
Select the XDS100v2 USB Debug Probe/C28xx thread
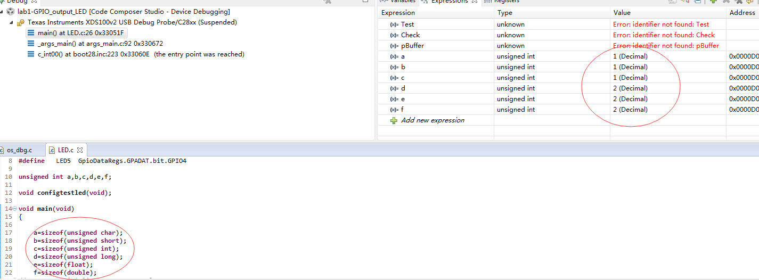pyautogui.click(x=132, y=22)
